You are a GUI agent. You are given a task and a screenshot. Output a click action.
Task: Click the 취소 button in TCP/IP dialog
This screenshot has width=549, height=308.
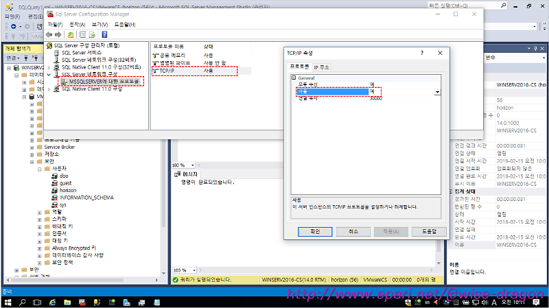(353, 232)
